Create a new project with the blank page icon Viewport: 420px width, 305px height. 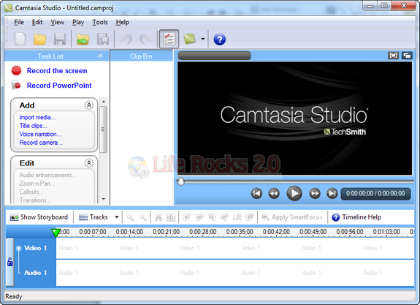(20, 39)
